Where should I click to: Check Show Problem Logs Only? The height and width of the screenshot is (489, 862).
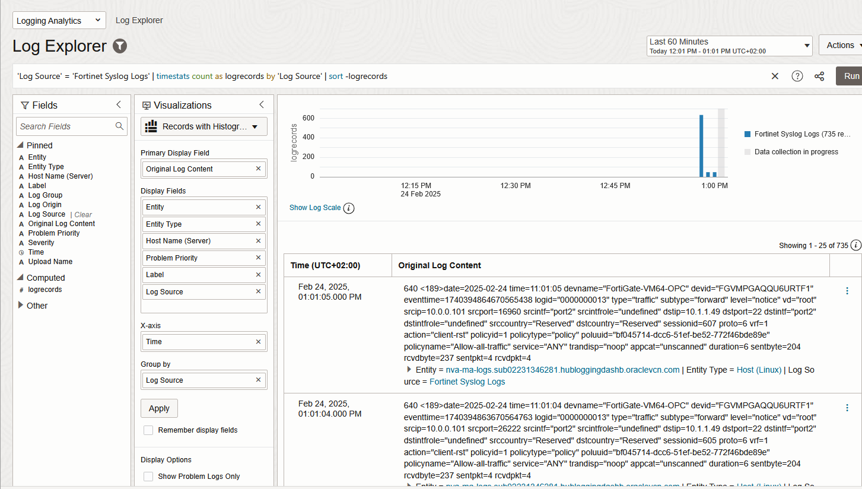pos(148,476)
